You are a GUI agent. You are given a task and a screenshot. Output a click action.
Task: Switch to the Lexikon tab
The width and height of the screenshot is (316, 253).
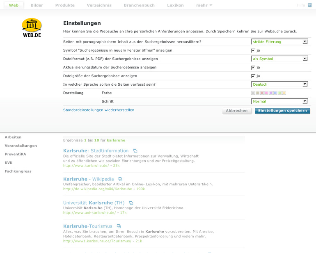pos(175,5)
